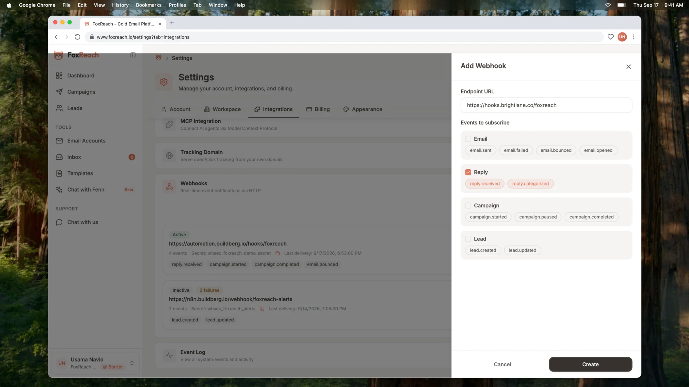Viewport: 689px width, 387px height.
Task: Click the UN profile avatar in Chrome
Action: pos(622,37)
